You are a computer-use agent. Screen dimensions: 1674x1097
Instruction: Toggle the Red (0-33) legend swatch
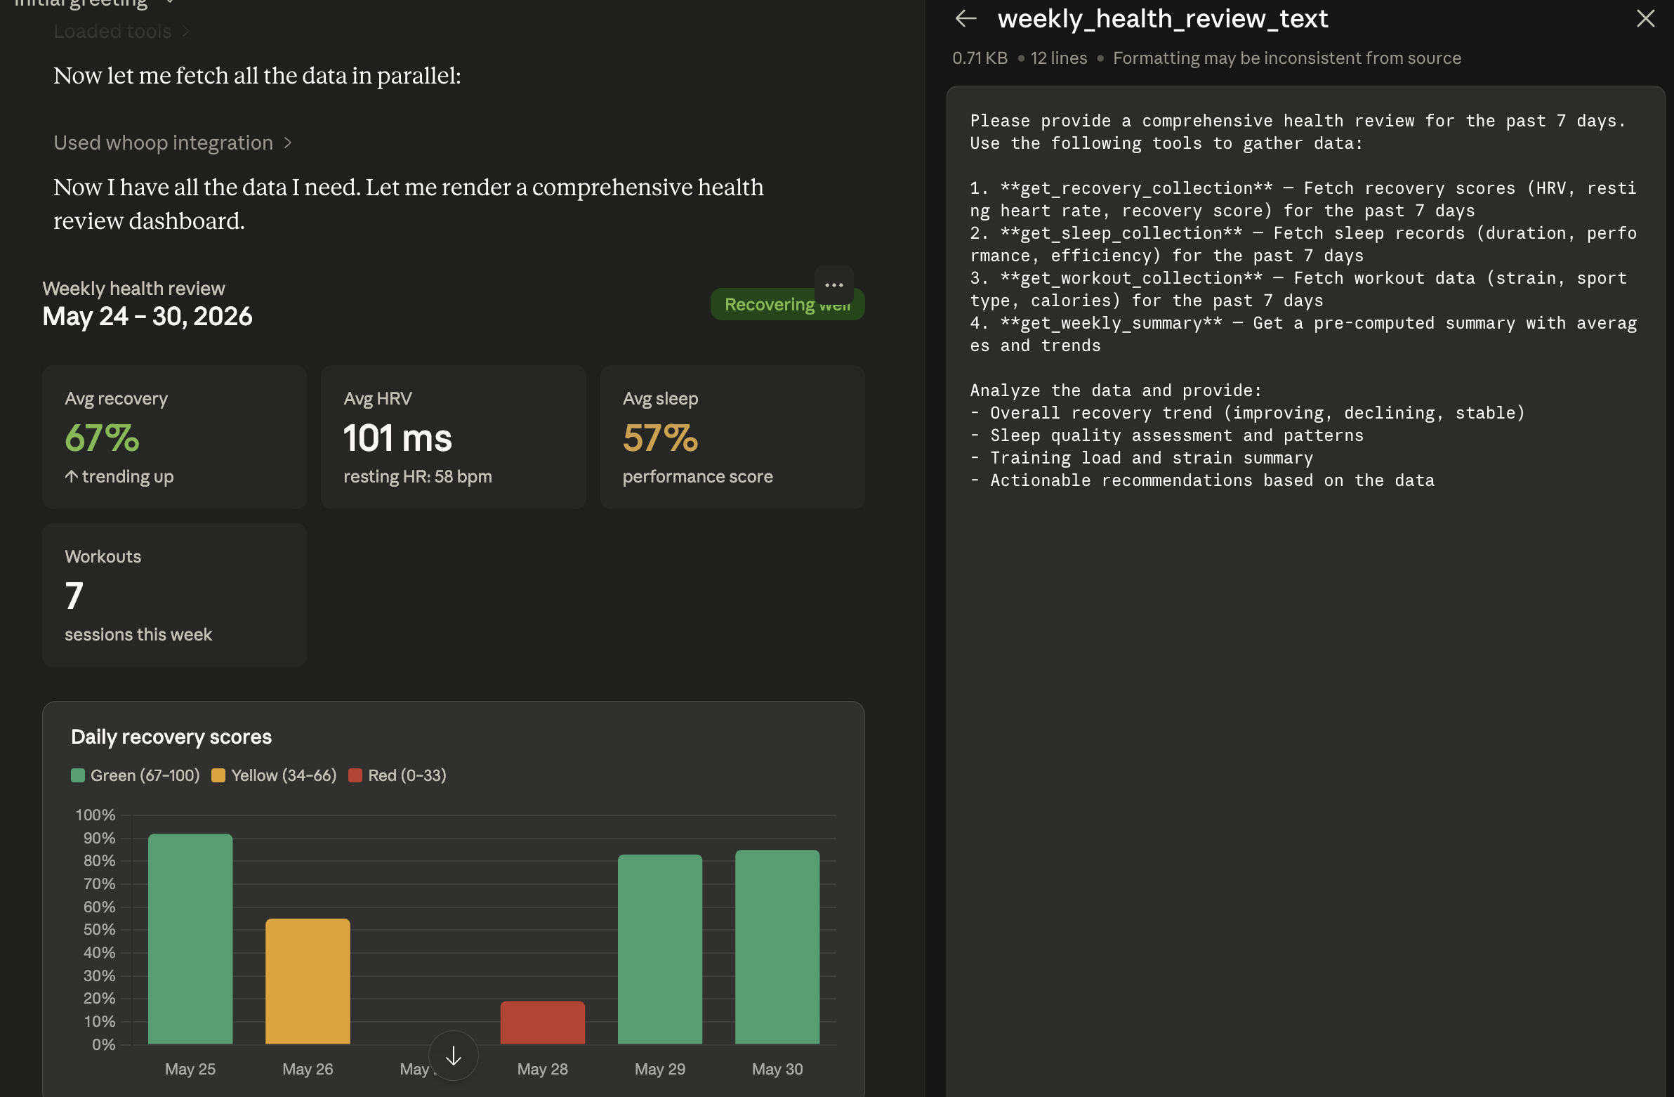click(355, 775)
